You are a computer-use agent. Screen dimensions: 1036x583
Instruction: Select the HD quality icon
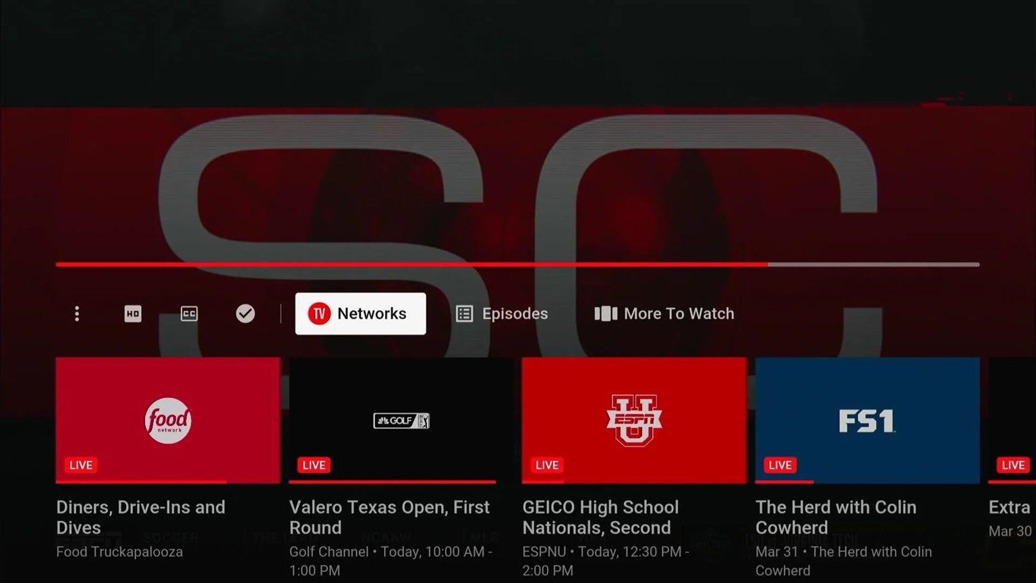click(x=132, y=314)
